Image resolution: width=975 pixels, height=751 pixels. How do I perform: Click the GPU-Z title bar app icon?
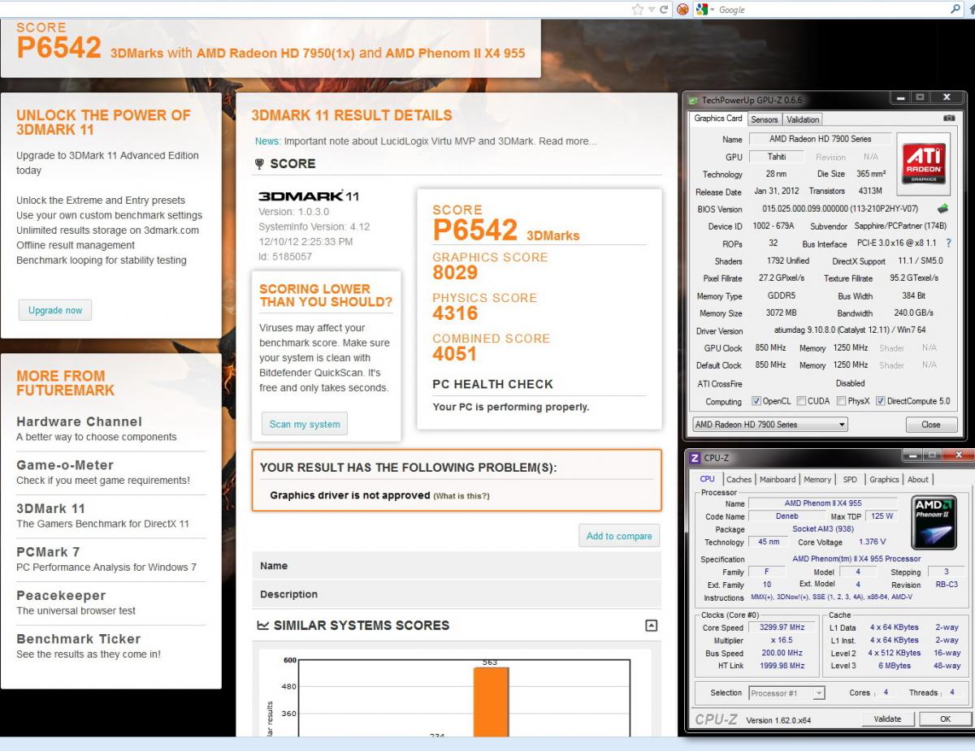click(x=693, y=100)
